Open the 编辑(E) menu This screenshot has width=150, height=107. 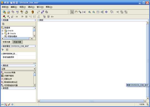click(x=14, y=7)
